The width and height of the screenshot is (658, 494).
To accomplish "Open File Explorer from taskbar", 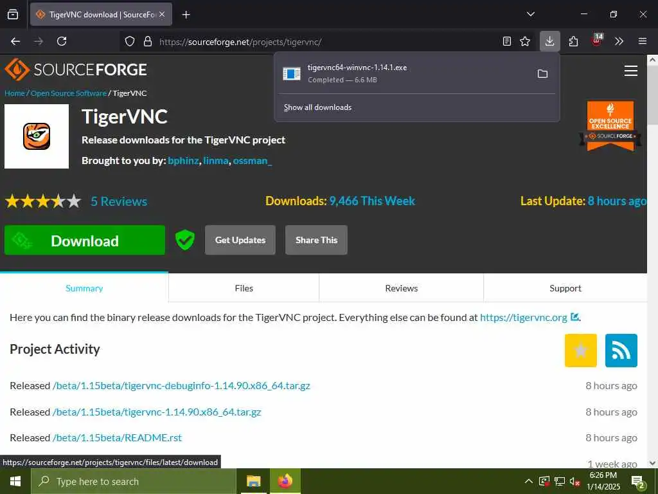I will [x=253, y=481].
